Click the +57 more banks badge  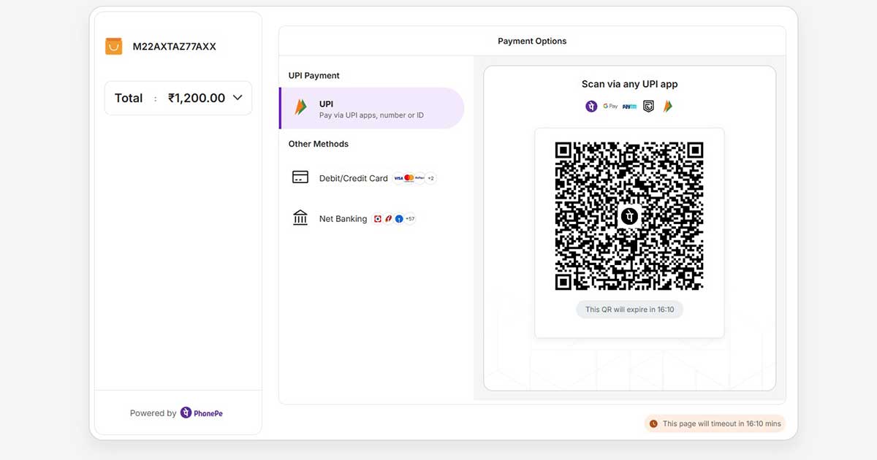410,219
